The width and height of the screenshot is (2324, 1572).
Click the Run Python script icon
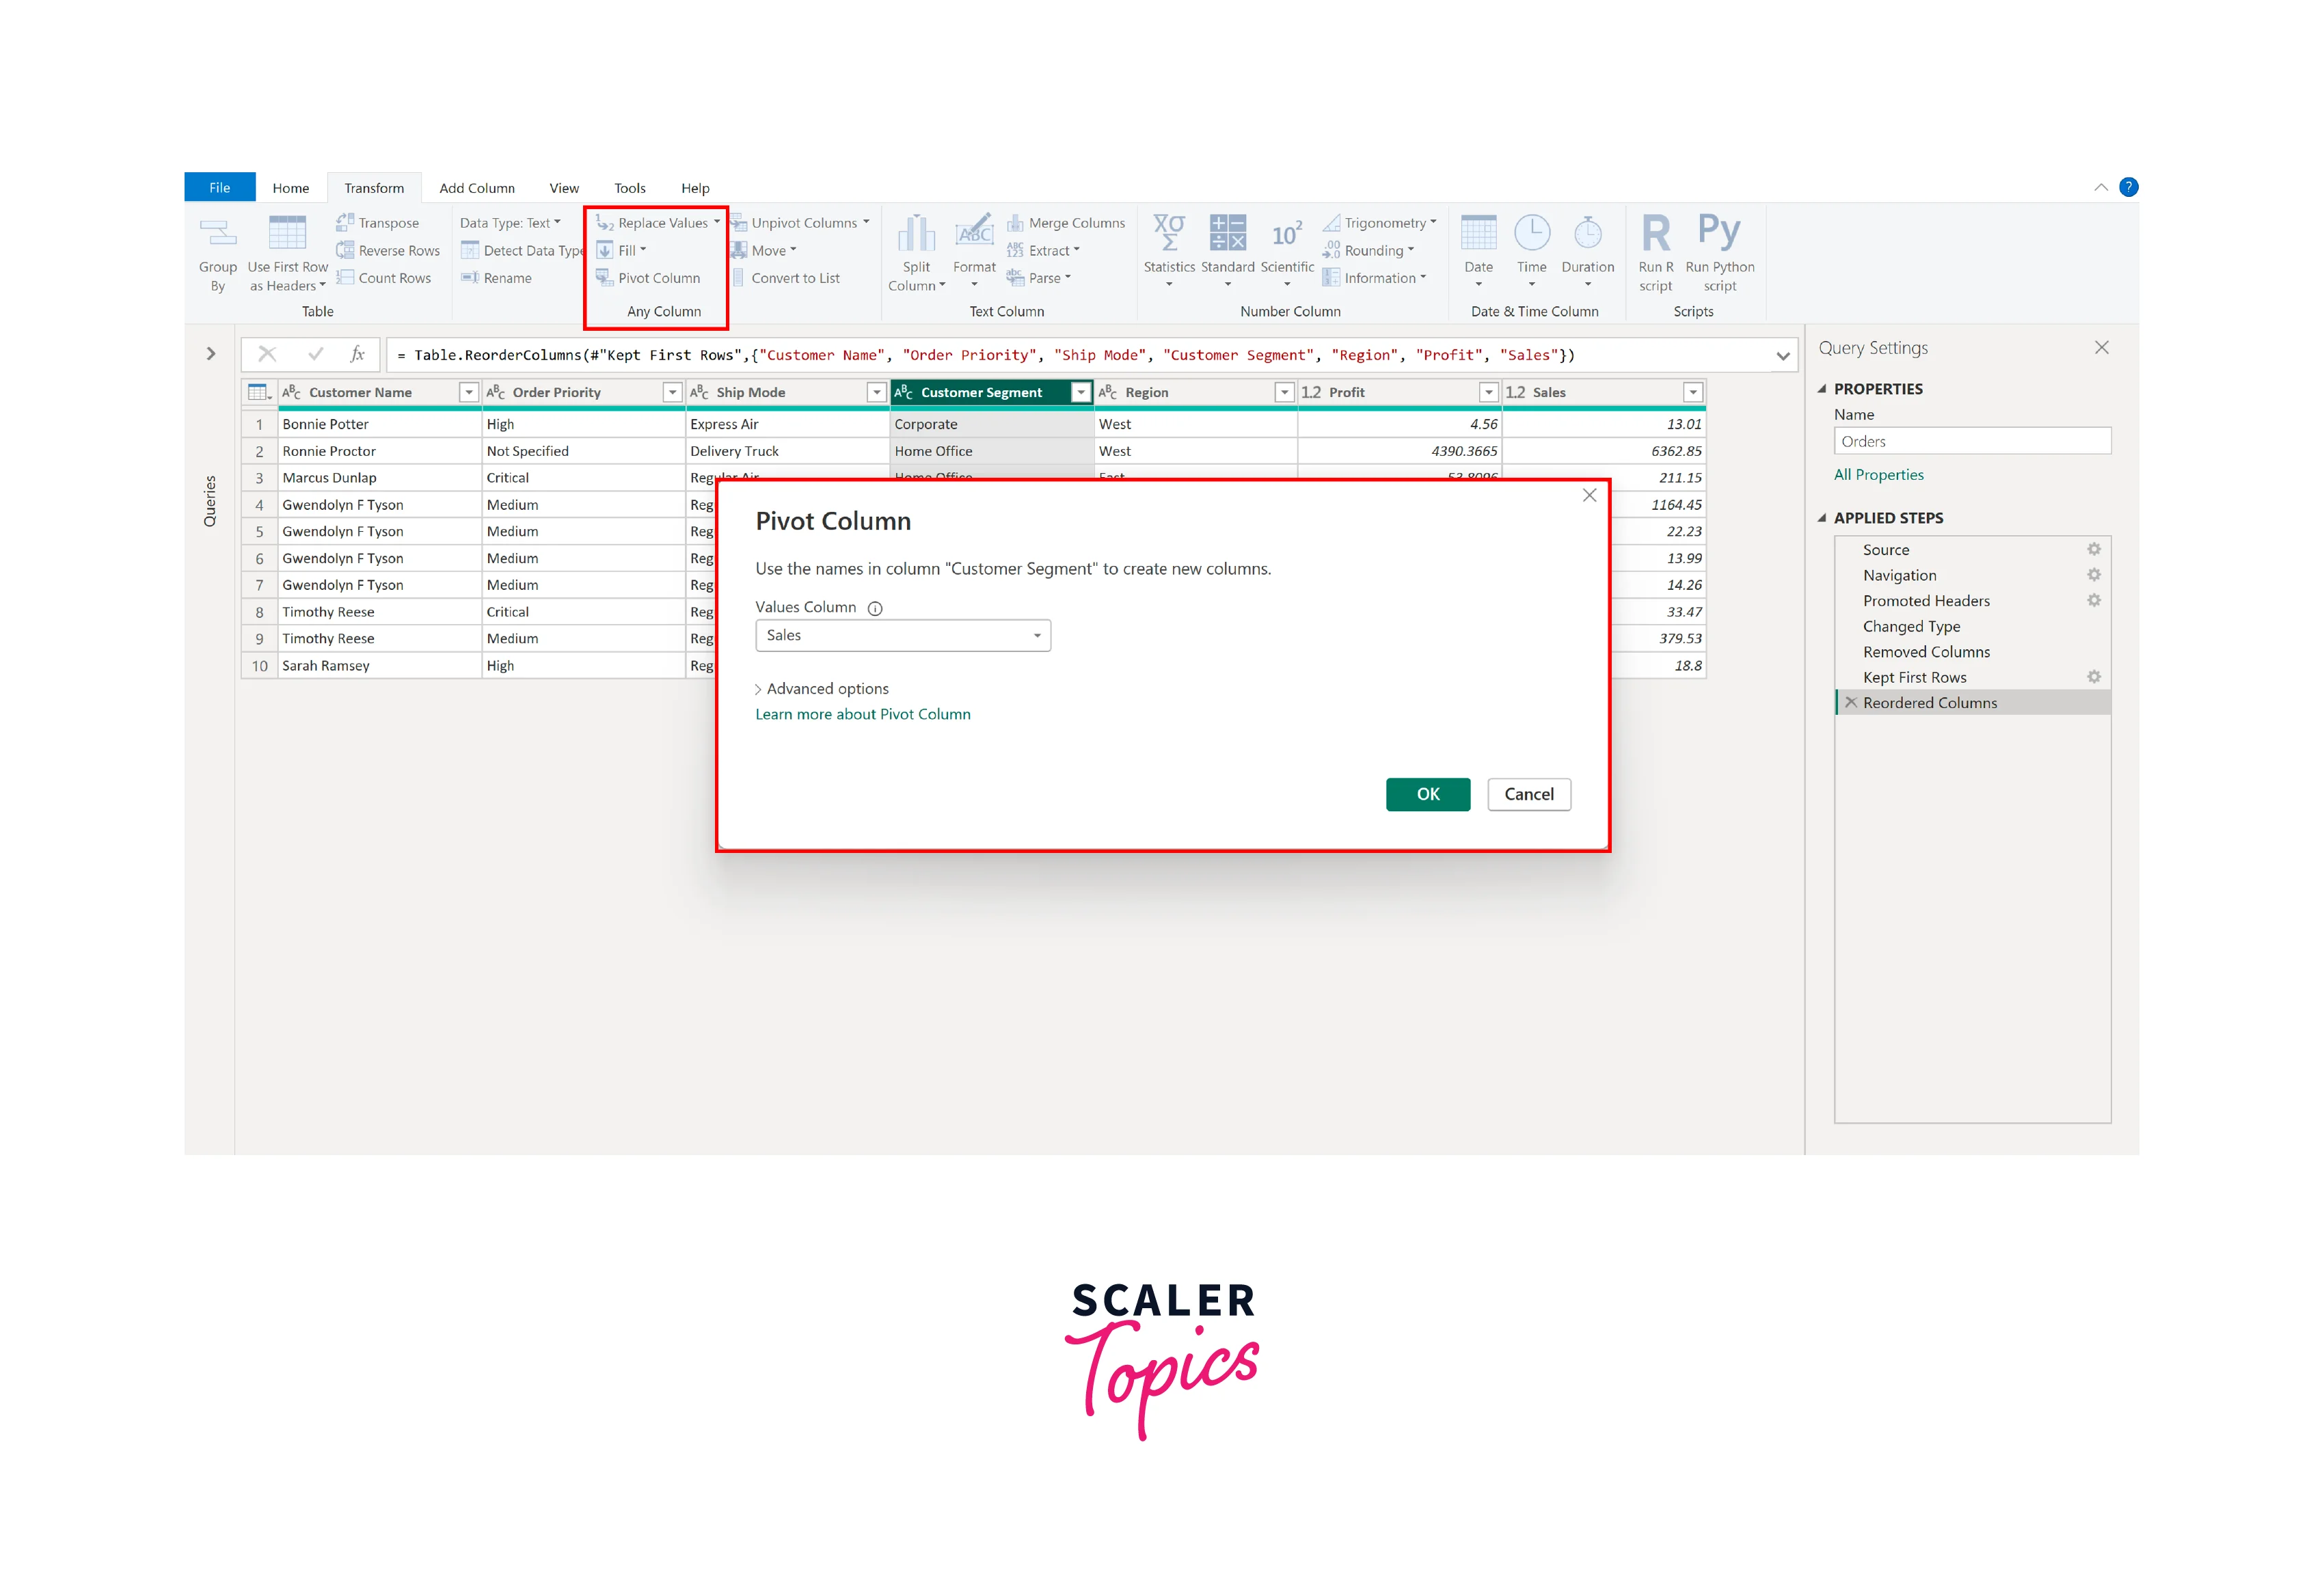coord(1719,232)
